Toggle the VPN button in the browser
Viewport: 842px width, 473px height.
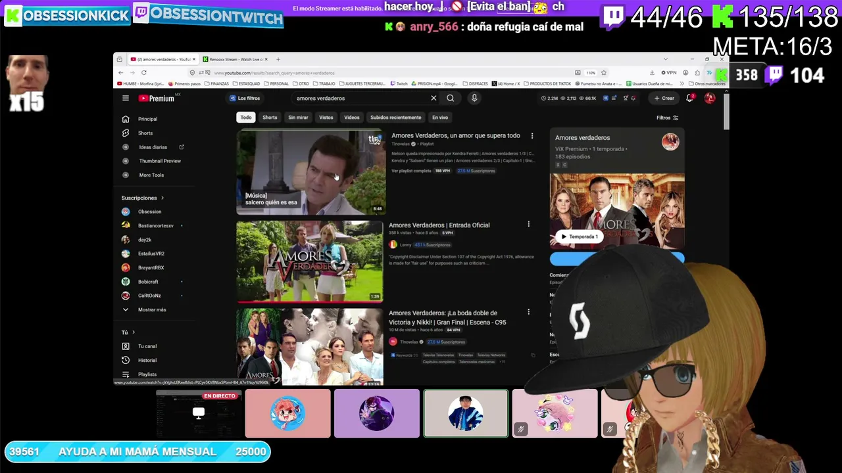tap(669, 73)
